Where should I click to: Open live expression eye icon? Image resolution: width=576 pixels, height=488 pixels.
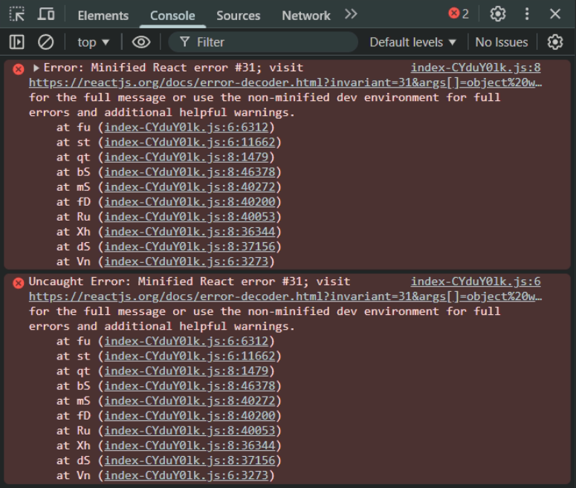point(140,42)
